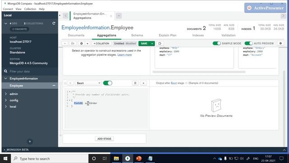Click the taskbar search box

[50, 158]
